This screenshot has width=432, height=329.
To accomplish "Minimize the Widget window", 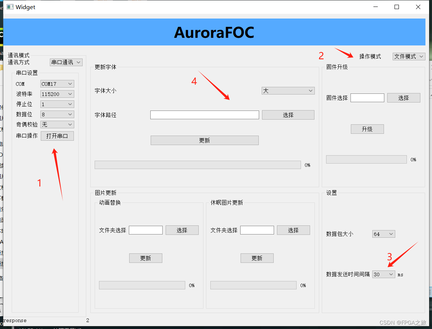I will pos(376,7).
